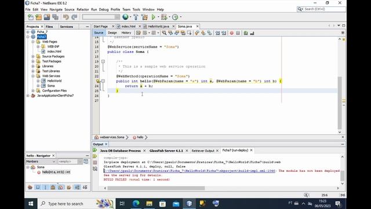The width and height of the screenshot is (371, 209).
Task: Select the Soma web service node
Action: coord(51,86)
